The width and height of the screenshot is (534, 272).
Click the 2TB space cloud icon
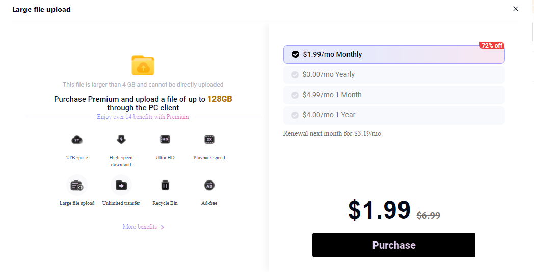point(76,140)
